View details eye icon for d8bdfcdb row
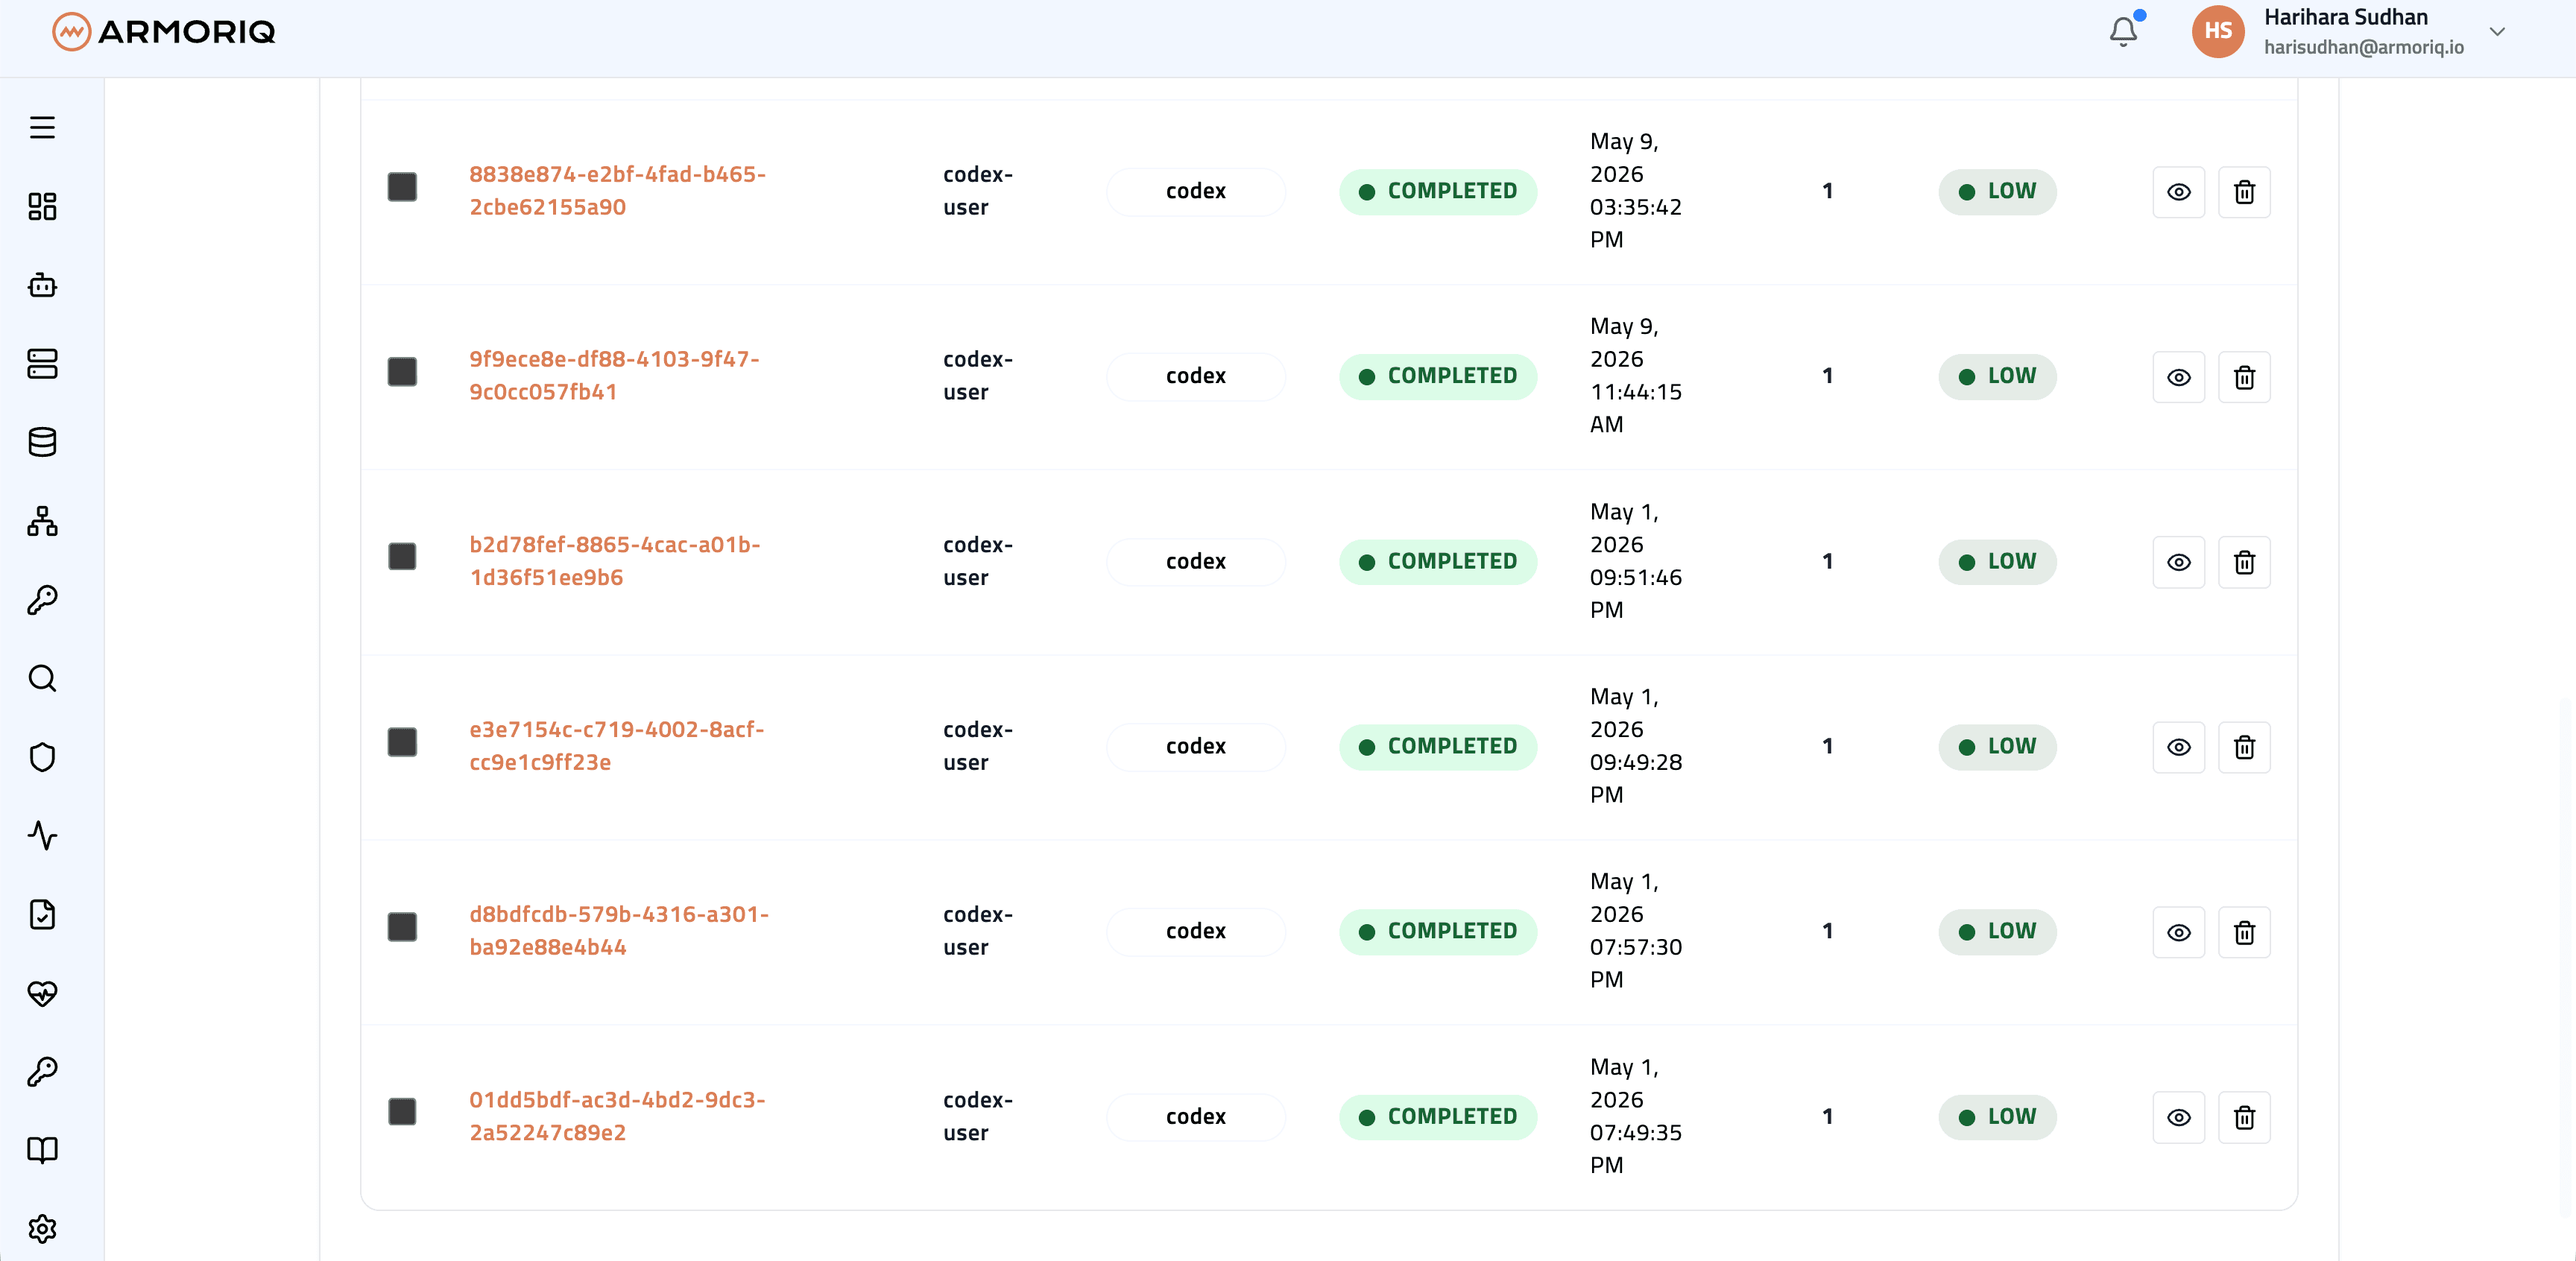Screen dimensions: 2576x1261 pyautogui.click(x=2178, y=932)
